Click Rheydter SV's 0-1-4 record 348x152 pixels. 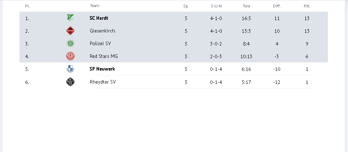pos(216,82)
